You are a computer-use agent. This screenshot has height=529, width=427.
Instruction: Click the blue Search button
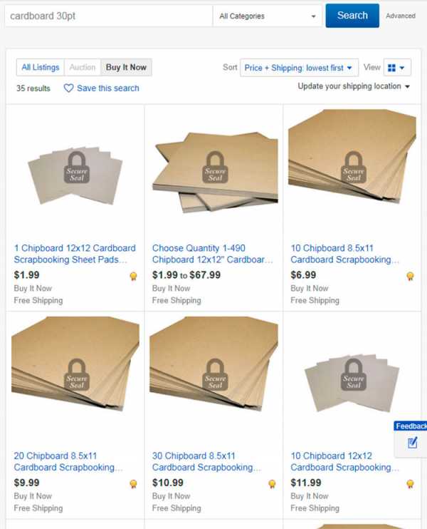(x=352, y=16)
